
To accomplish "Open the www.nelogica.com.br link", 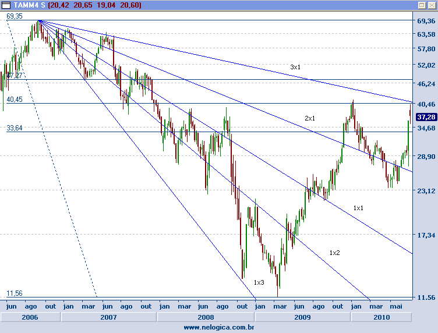I will [218, 328].
